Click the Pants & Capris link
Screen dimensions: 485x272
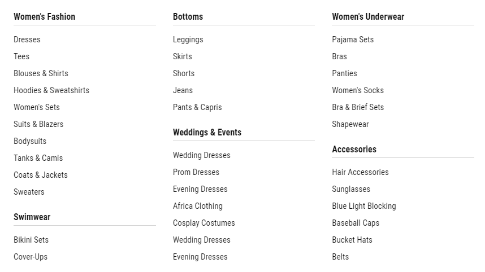click(x=197, y=107)
